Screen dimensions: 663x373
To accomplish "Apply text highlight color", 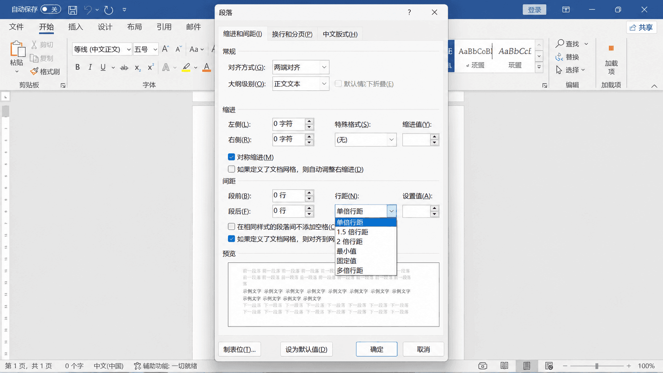I will 186,67.
